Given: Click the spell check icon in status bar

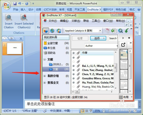Looking at the screenshot, I should [45, 111].
